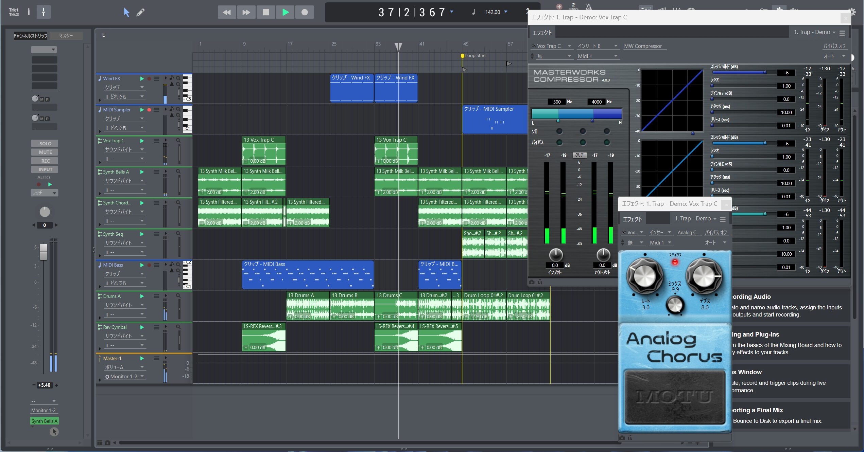Start playback with green play button
This screenshot has height=452, width=864.
[285, 13]
